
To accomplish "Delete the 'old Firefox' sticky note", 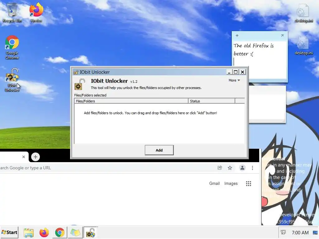I will (283, 35).
